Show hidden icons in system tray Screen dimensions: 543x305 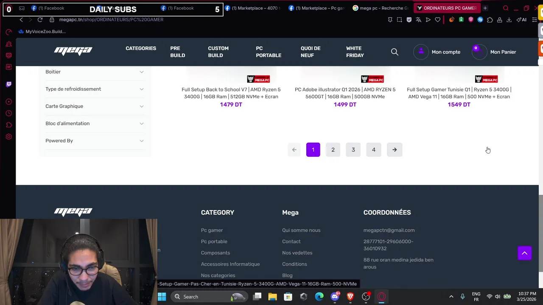(451, 297)
